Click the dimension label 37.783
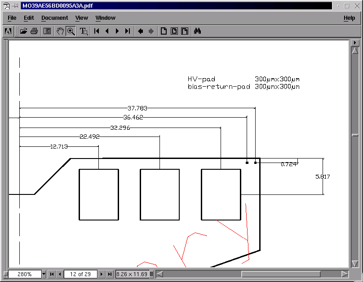Viewport: 363px width, 282px height. click(x=137, y=108)
